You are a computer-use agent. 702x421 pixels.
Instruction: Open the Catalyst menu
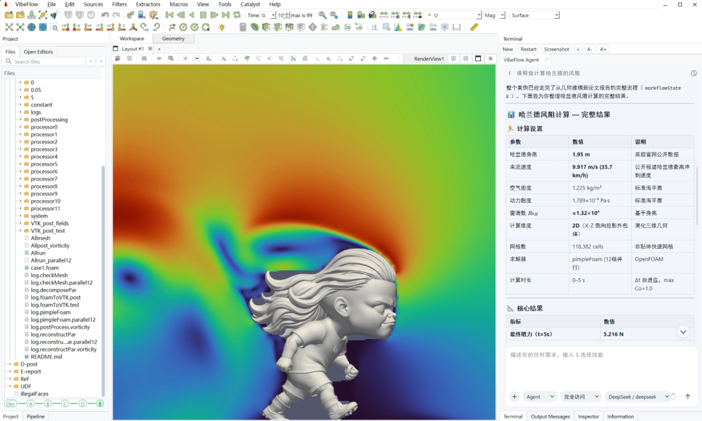click(250, 4)
